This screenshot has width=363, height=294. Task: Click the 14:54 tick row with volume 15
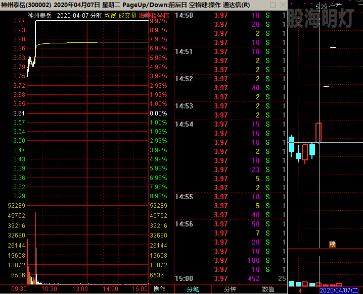(x=231, y=124)
